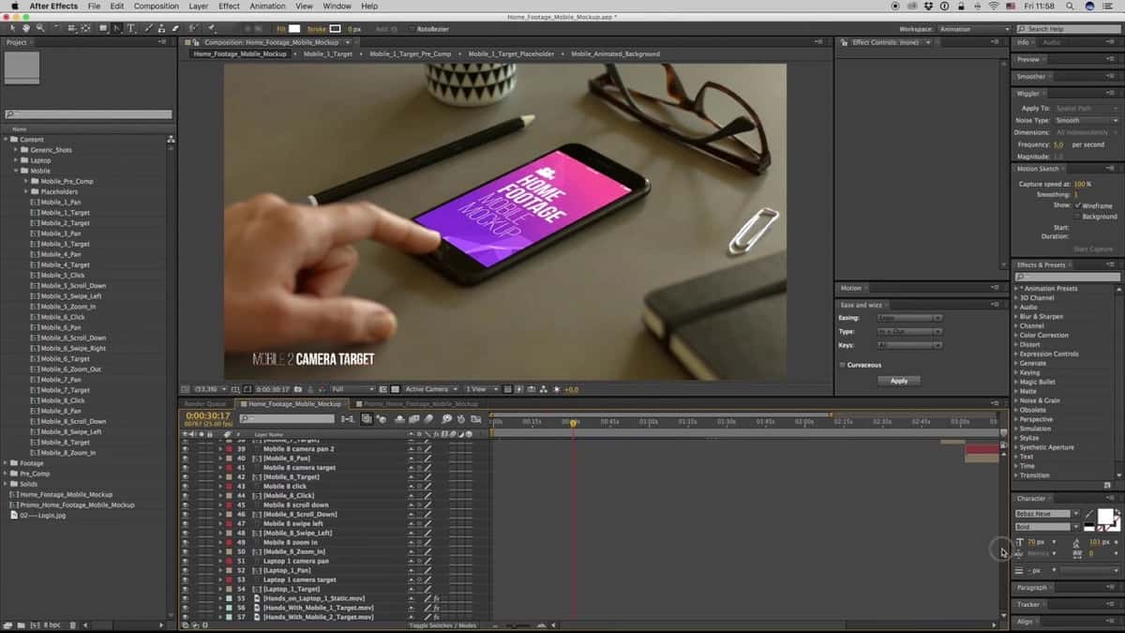Click the white fill swatch in Character panel
Screen dimensions: 1125x633
(1105, 517)
